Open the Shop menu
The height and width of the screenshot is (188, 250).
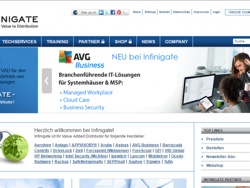123,41
